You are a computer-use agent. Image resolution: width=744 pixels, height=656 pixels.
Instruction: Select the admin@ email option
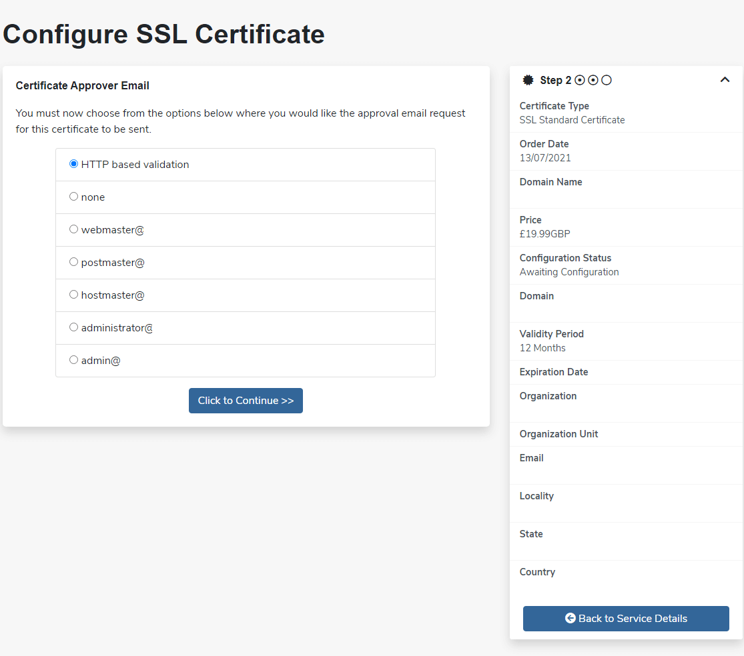point(73,359)
